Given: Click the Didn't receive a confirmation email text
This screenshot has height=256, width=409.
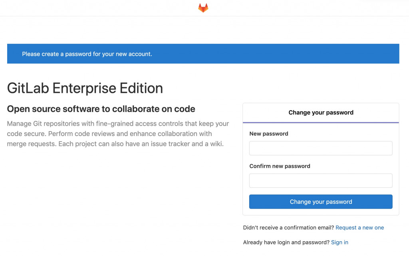Looking at the screenshot, I should point(288,228).
